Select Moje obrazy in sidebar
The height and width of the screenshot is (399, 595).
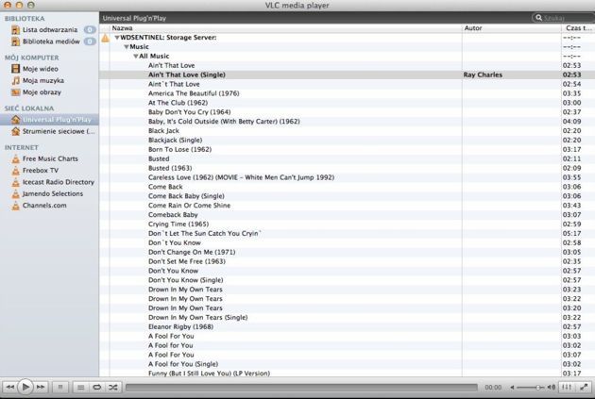pos(42,92)
